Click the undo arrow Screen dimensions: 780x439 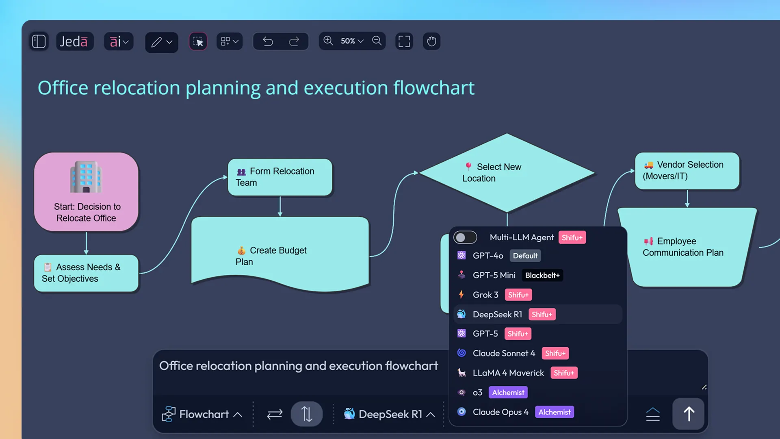[x=268, y=41]
